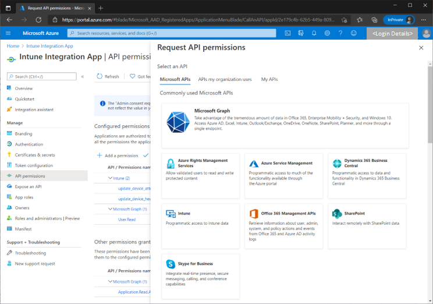Collapse the left menu with double chevron
Image resolution: width=433 pixels, height=304 pixels.
click(x=82, y=76)
